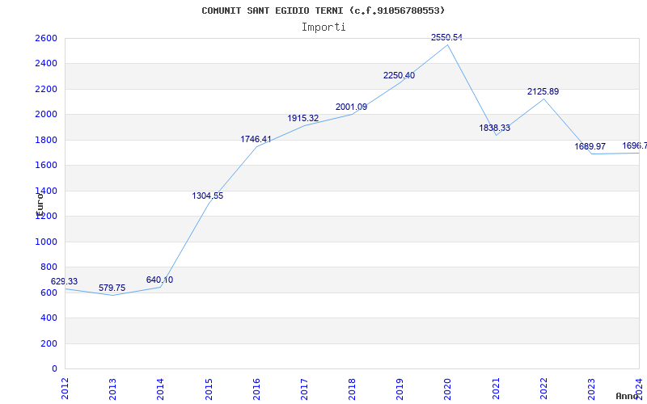
Task: Click the 1000 y-axis value
Action: click(x=46, y=242)
